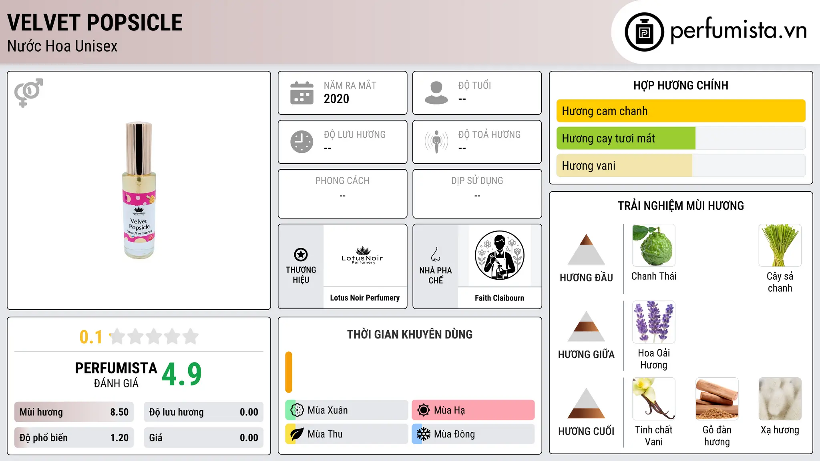Click the perfumer avatar illustration

click(499, 255)
